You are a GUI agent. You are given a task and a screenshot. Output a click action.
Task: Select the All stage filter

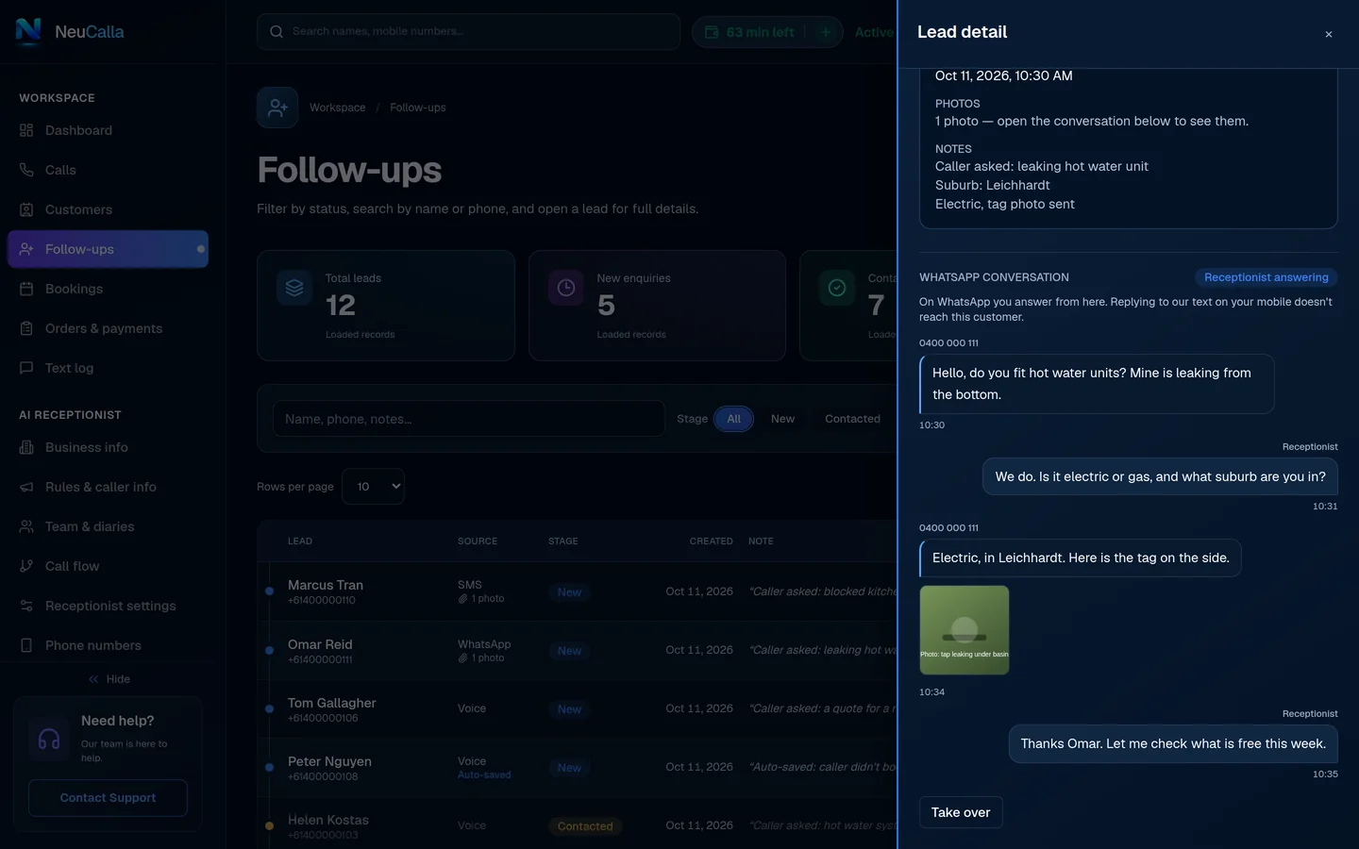733,419
